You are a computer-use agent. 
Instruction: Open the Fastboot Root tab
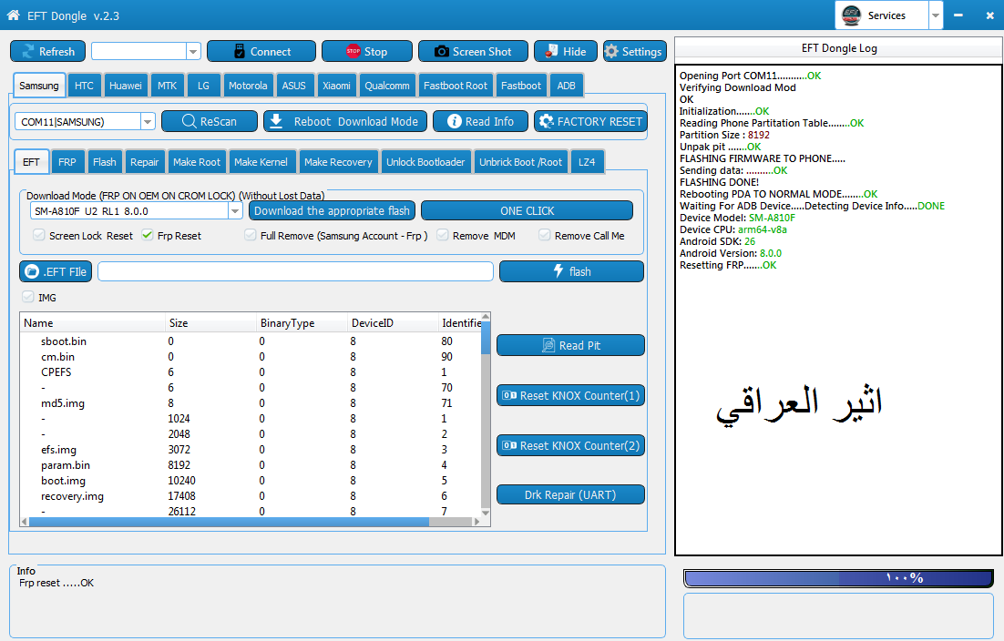(456, 85)
